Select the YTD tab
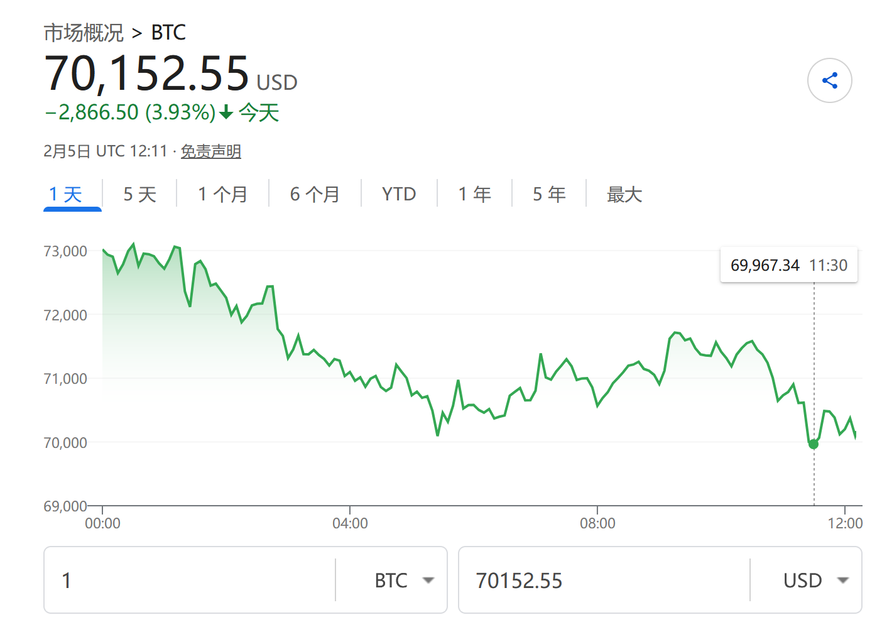Screen dimensions: 882x632 (x=399, y=195)
